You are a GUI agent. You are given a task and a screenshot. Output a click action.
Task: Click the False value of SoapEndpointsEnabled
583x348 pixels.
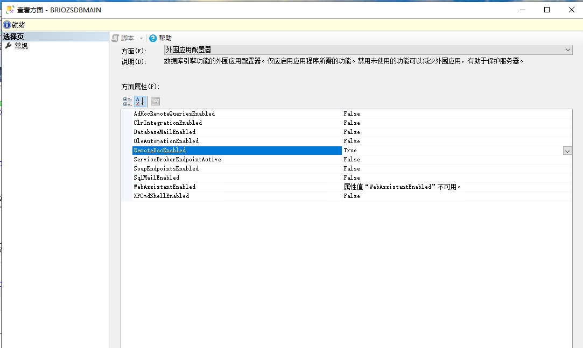tap(352, 168)
